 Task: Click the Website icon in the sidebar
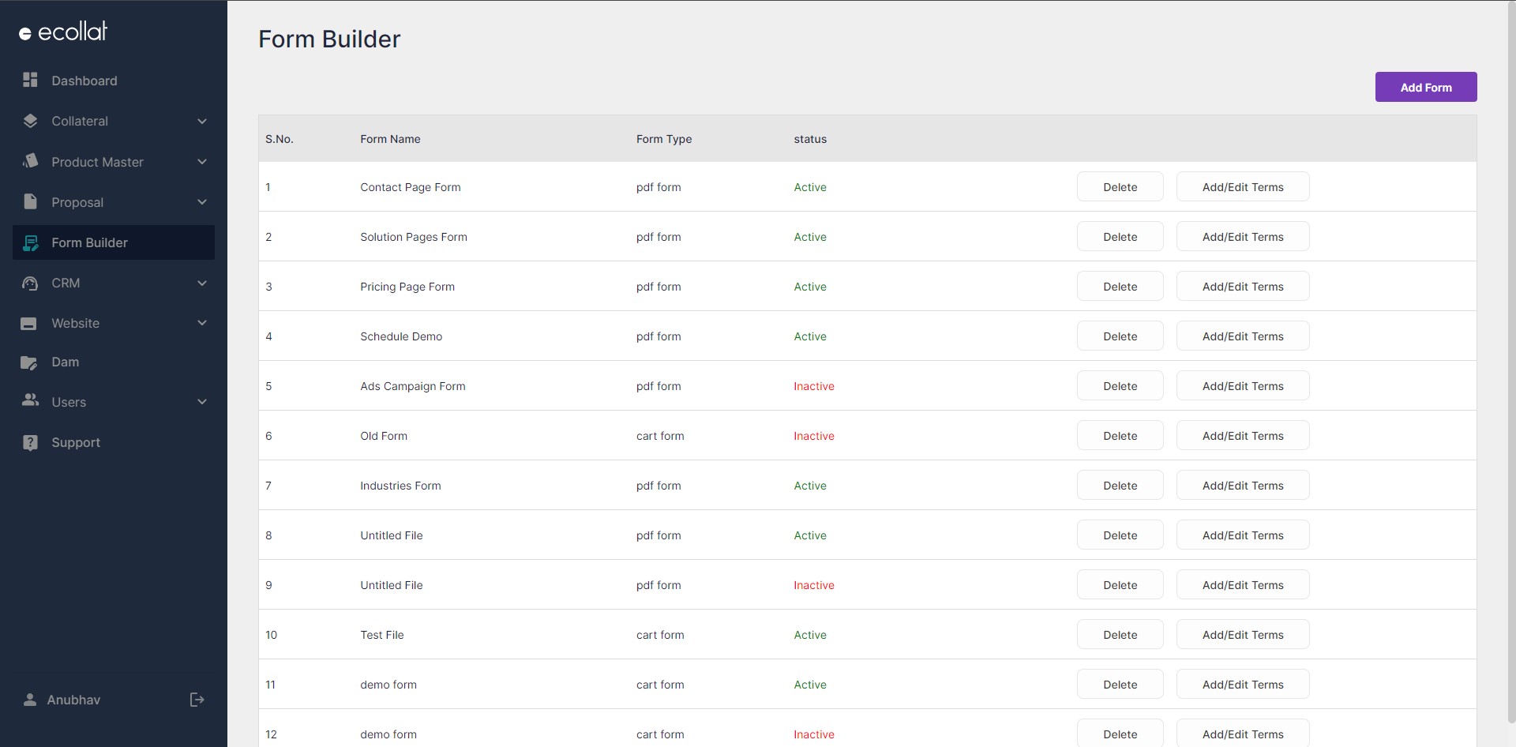pyautogui.click(x=30, y=323)
